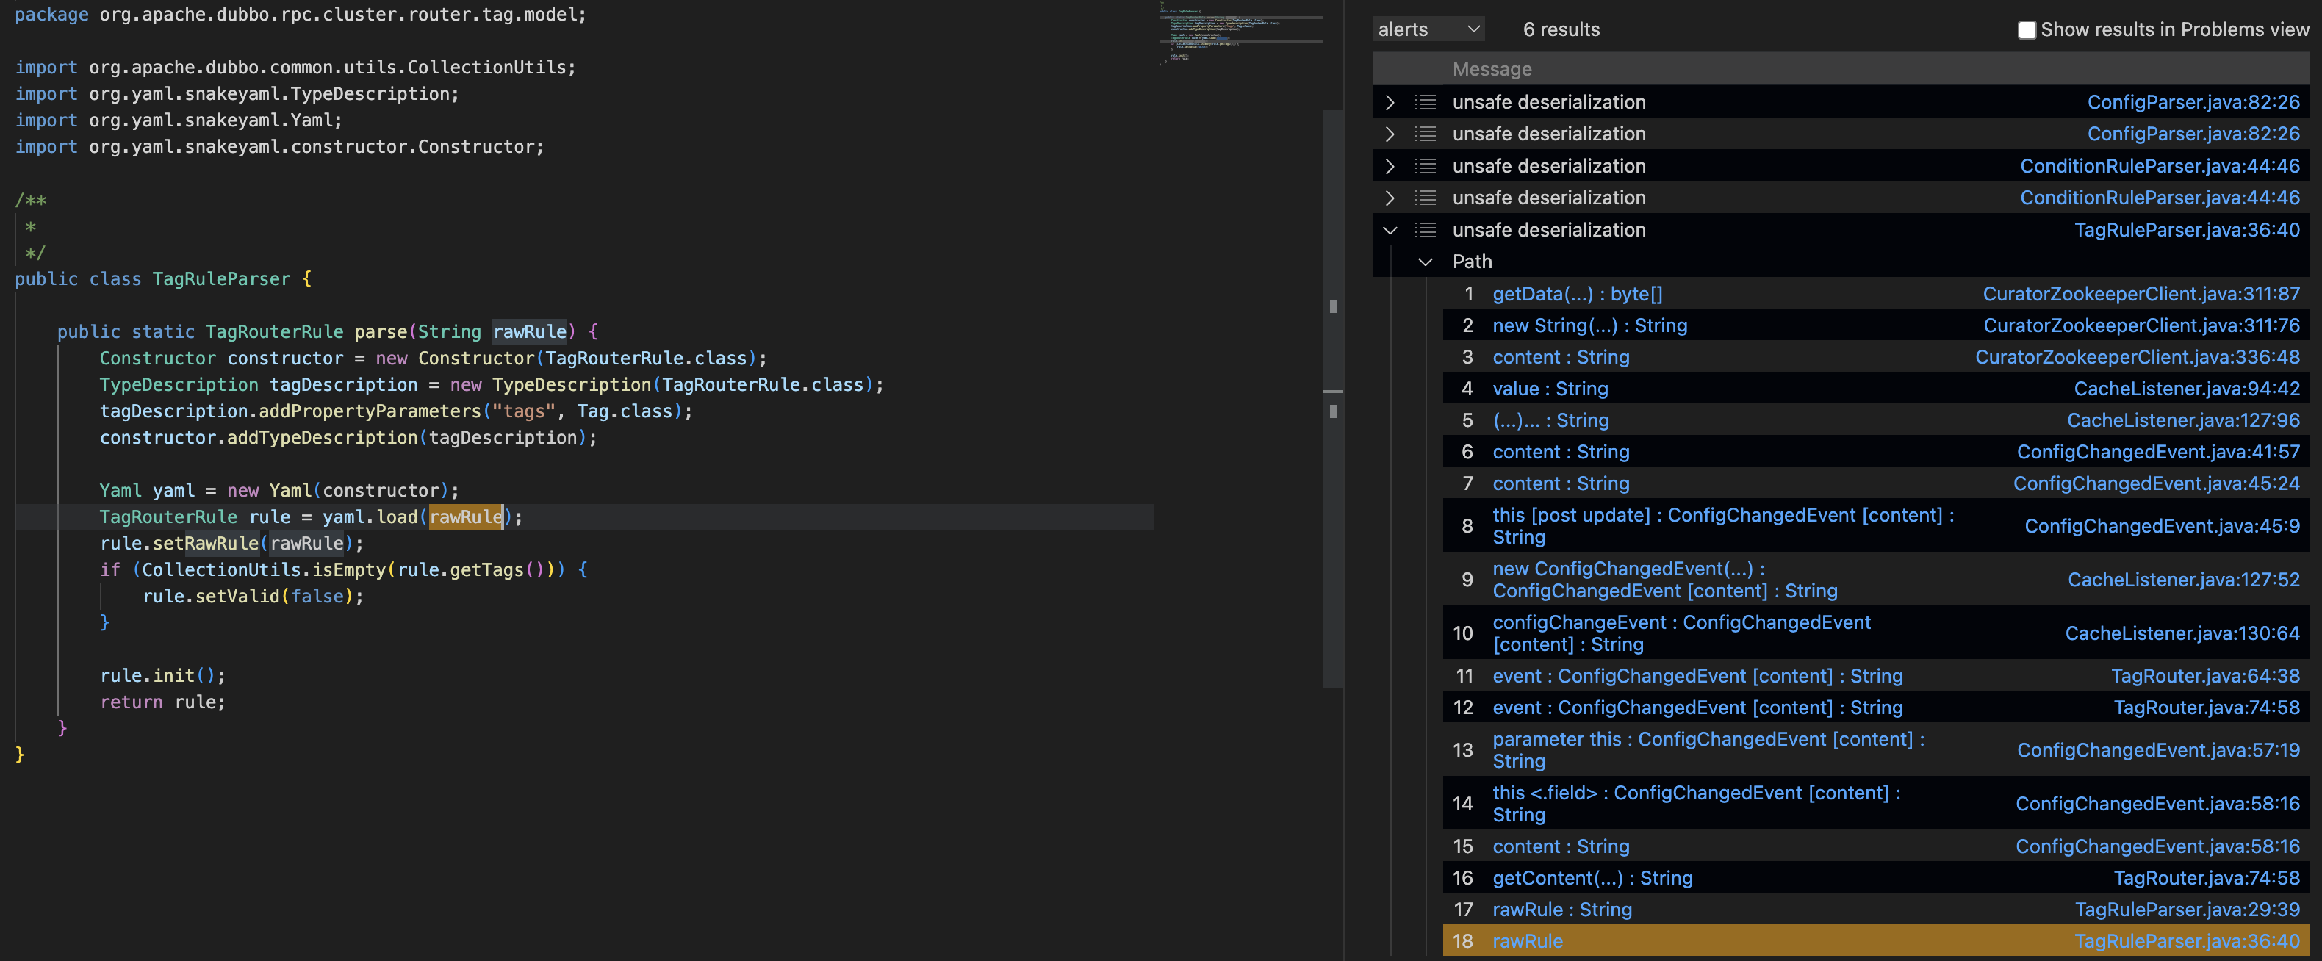Open first ConfigParser.java:82:26 location link
This screenshot has width=2322, height=961.
pos(2193,102)
